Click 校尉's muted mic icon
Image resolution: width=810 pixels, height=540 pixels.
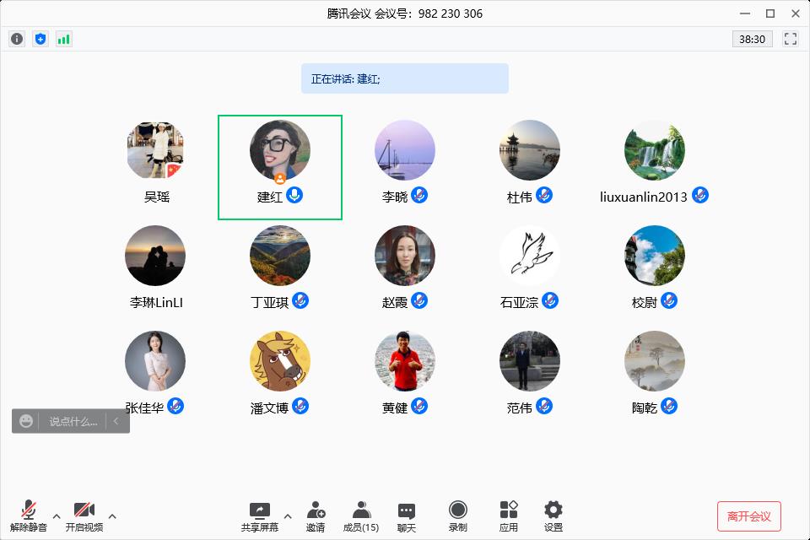pyautogui.click(x=669, y=300)
